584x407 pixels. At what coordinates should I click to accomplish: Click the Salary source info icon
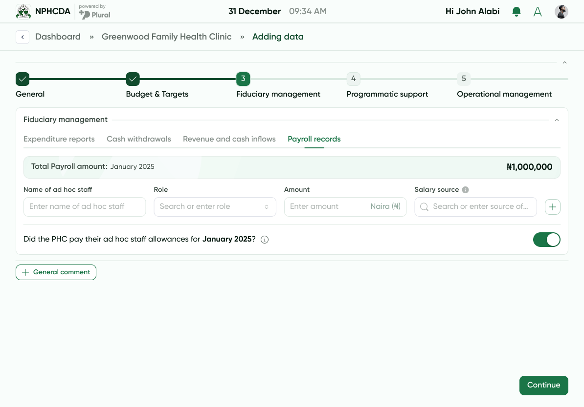point(465,189)
